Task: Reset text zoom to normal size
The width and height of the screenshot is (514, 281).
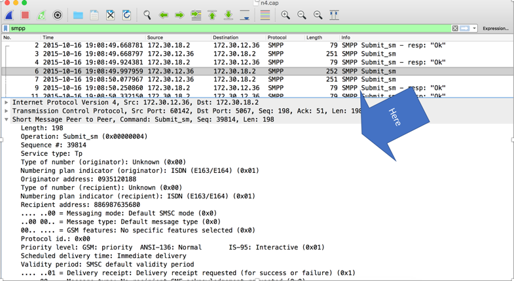Action: pos(318,15)
